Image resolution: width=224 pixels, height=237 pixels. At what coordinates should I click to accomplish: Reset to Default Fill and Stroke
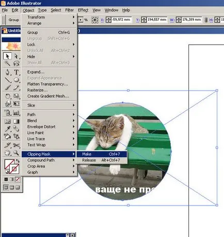coord(7,171)
